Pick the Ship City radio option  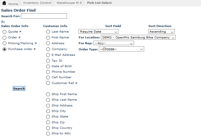click(48, 111)
